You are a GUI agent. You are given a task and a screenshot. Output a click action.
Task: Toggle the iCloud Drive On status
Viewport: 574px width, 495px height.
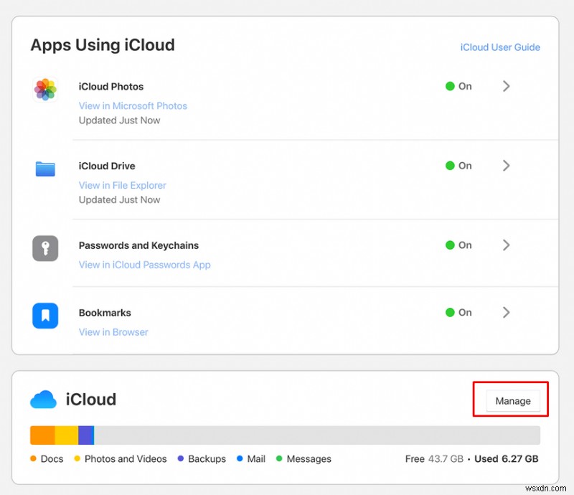[458, 166]
